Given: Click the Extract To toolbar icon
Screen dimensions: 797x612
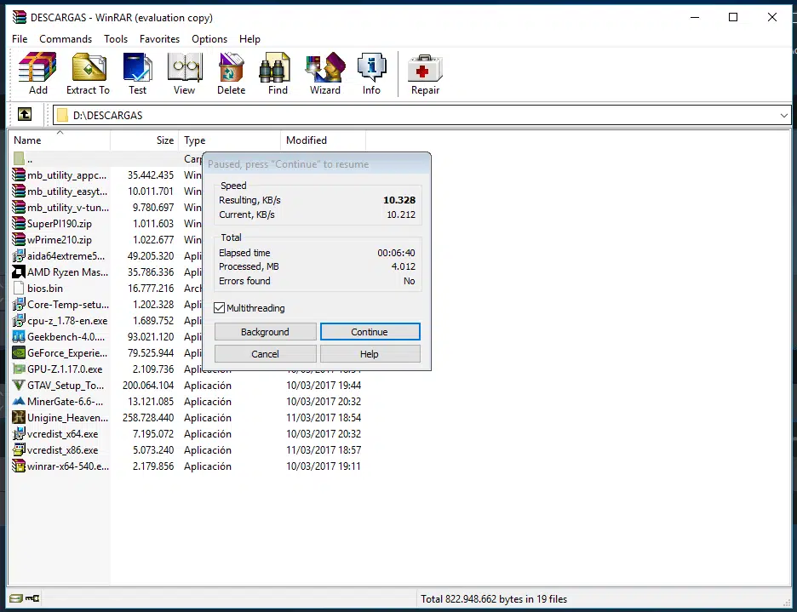Looking at the screenshot, I should click(x=89, y=67).
